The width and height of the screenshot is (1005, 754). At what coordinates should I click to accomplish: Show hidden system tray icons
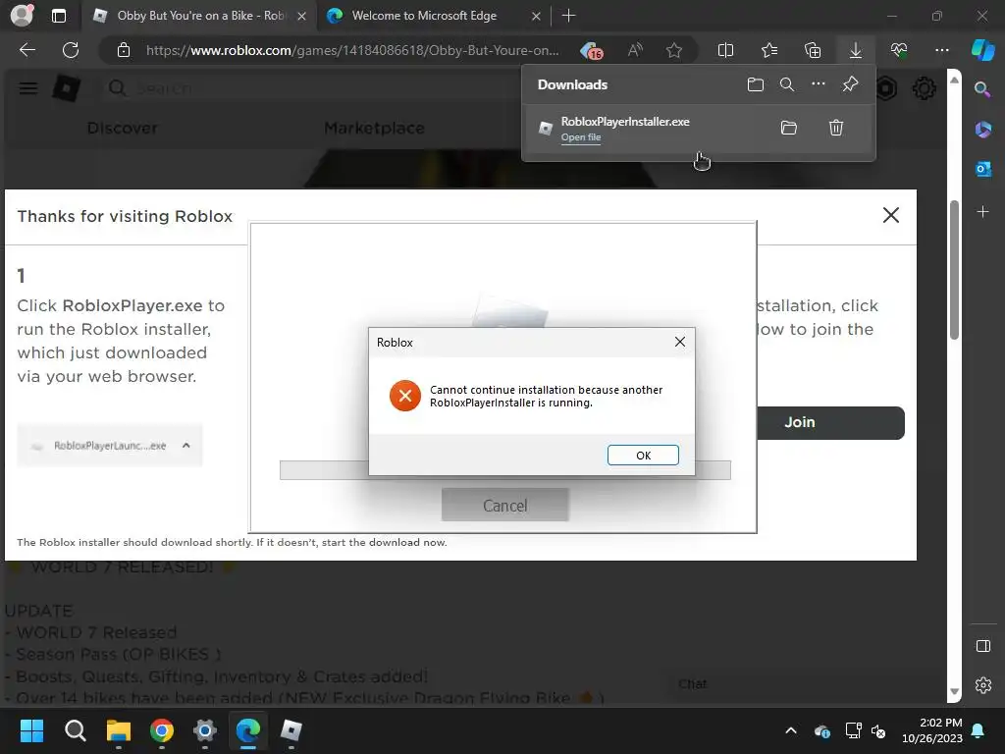(791, 730)
